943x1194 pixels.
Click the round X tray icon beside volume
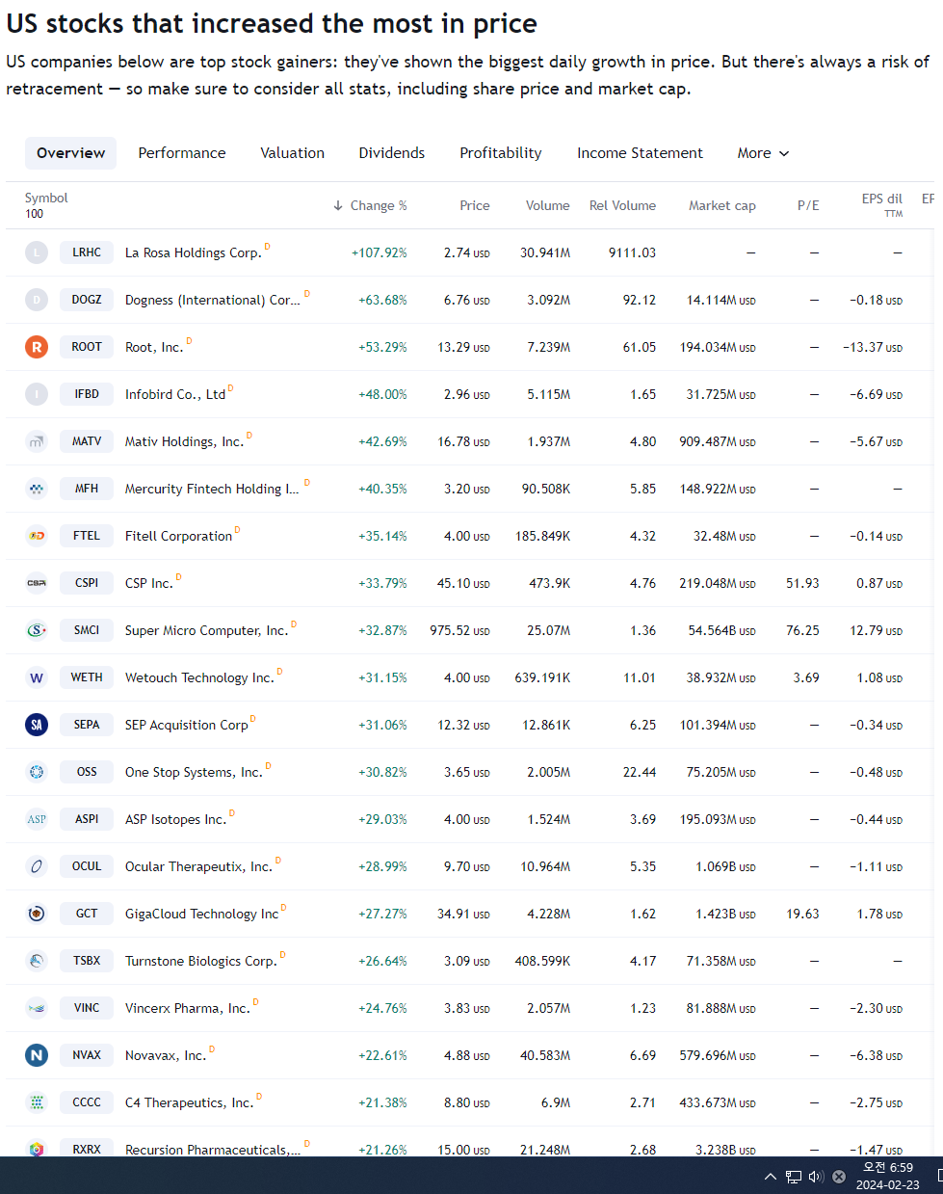pos(839,1177)
